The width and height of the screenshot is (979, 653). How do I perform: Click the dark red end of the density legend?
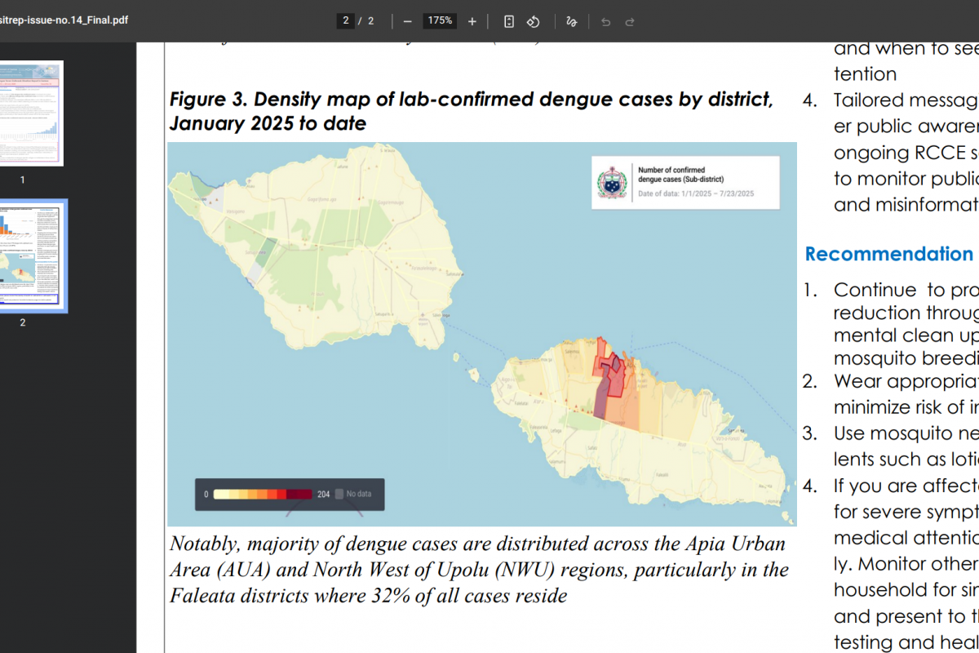[303, 494]
